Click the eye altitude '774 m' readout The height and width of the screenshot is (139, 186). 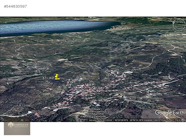(x=177, y=120)
